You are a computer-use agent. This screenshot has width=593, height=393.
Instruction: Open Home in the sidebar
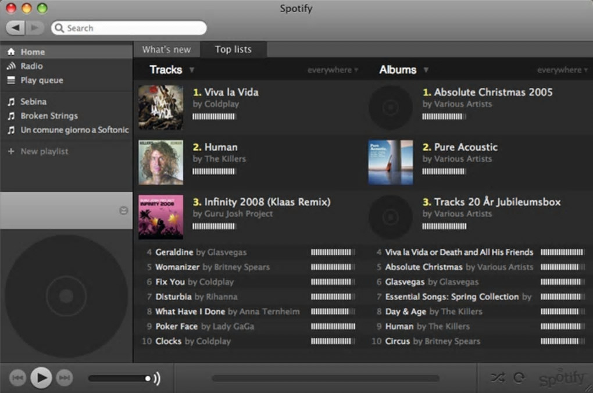[66, 52]
